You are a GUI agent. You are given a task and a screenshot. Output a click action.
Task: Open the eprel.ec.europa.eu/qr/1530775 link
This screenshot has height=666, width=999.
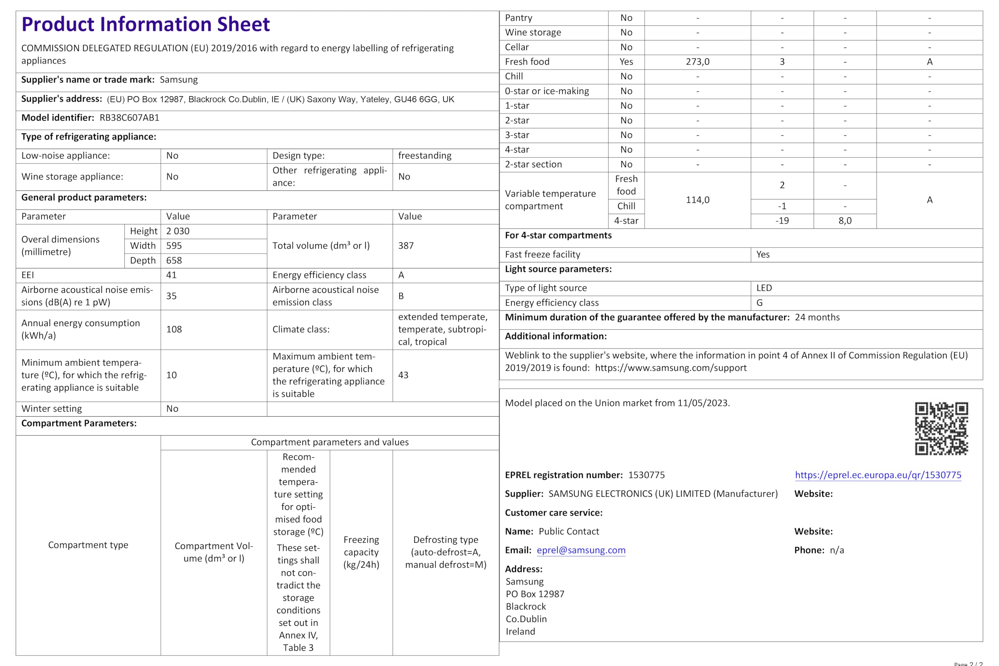pyautogui.click(x=878, y=475)
